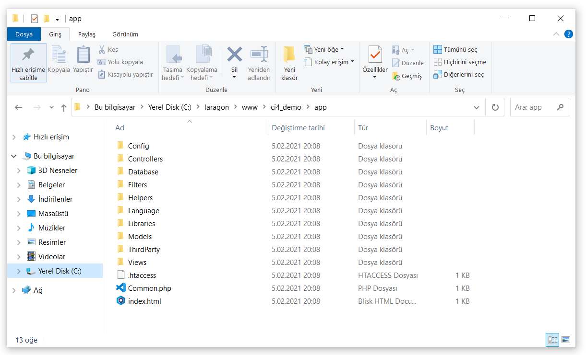The width and height of the screenshot is (586, 355).
Task: Open the address bar history dropdown
Action: 476,107
